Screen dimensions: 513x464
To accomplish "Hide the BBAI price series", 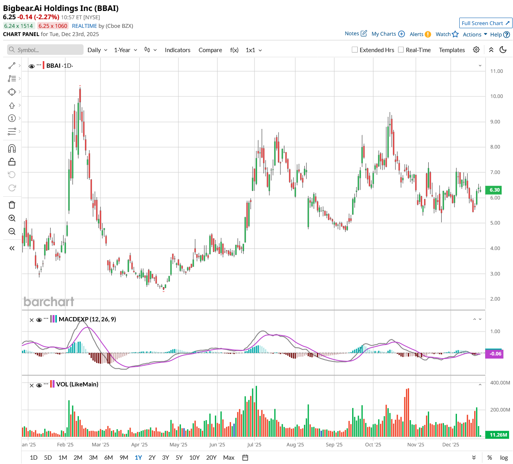I will click(x=31, y=66).
